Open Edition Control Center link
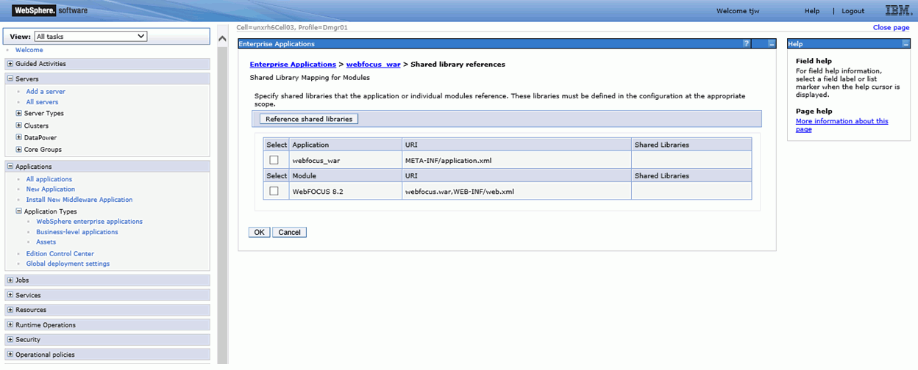The image size is (918, 370). 60,254
